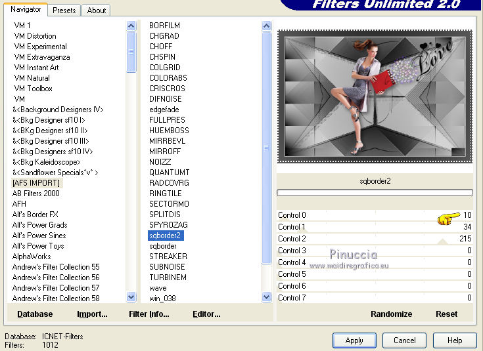Click up arrow of category list scrollbar
Viewport: 483px width, 351px height.
click(131, 26)
